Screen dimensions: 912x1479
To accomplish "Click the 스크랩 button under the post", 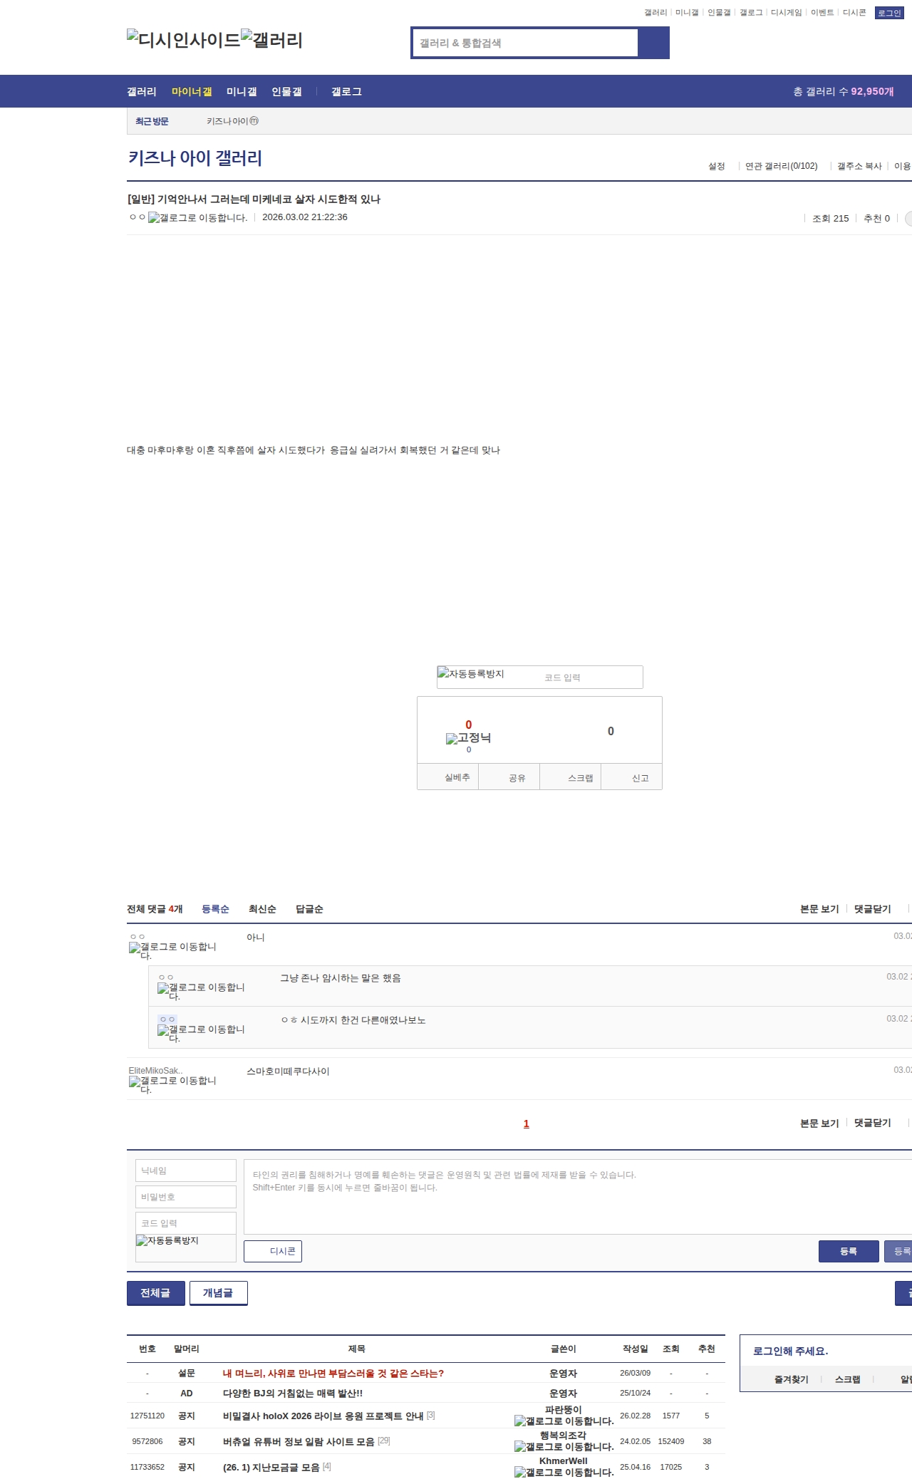I will tap(570, 777).
